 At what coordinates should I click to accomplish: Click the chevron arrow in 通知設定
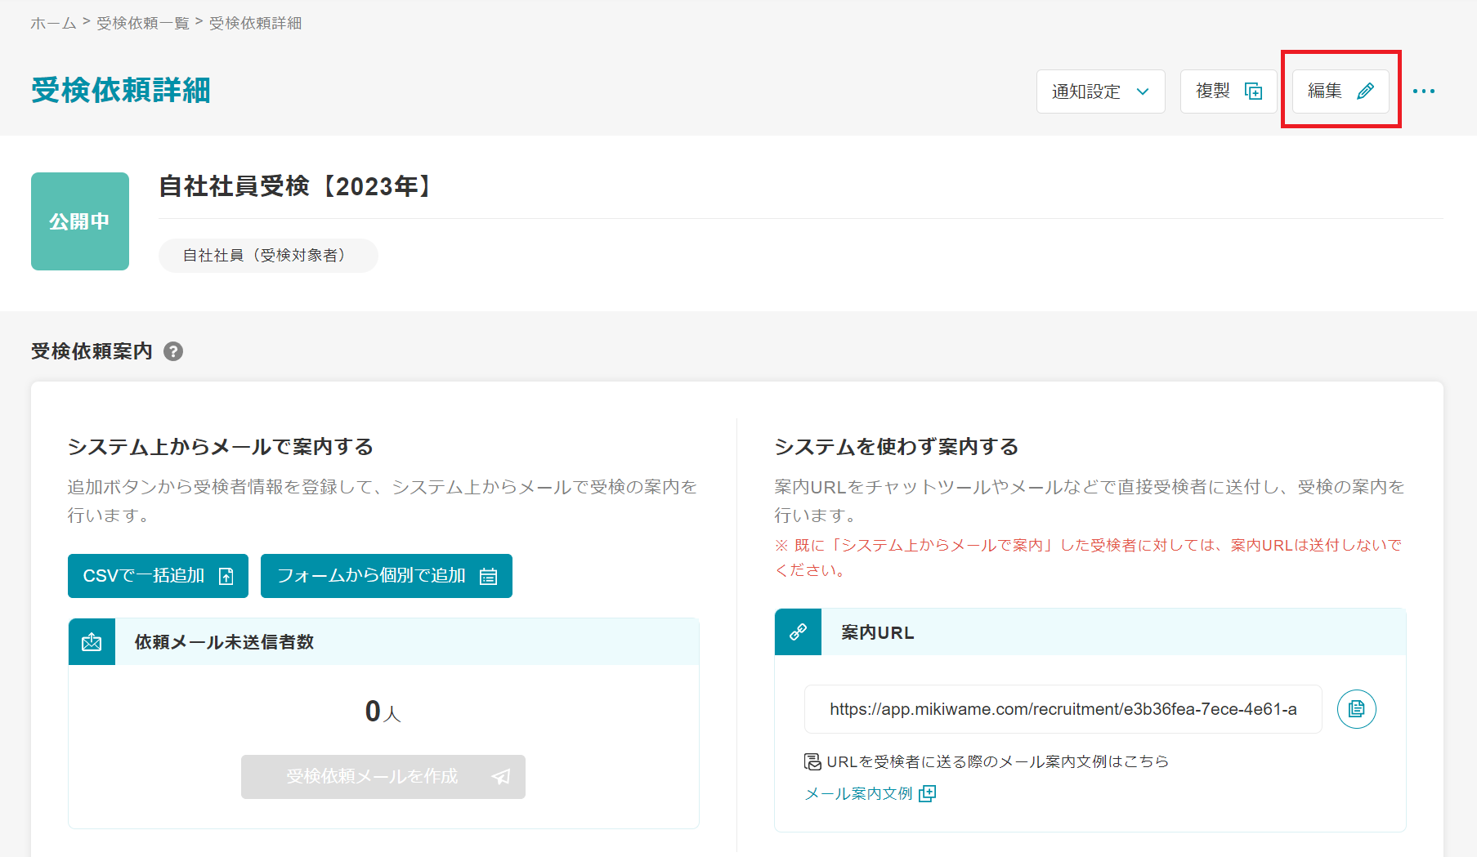[x=1143, y=92]
